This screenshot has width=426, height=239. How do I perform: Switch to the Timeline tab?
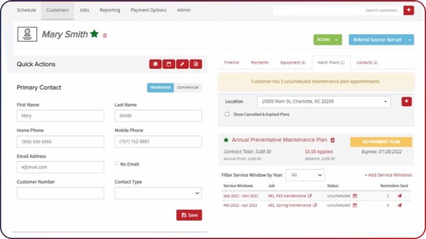click(x=231, y=63)
